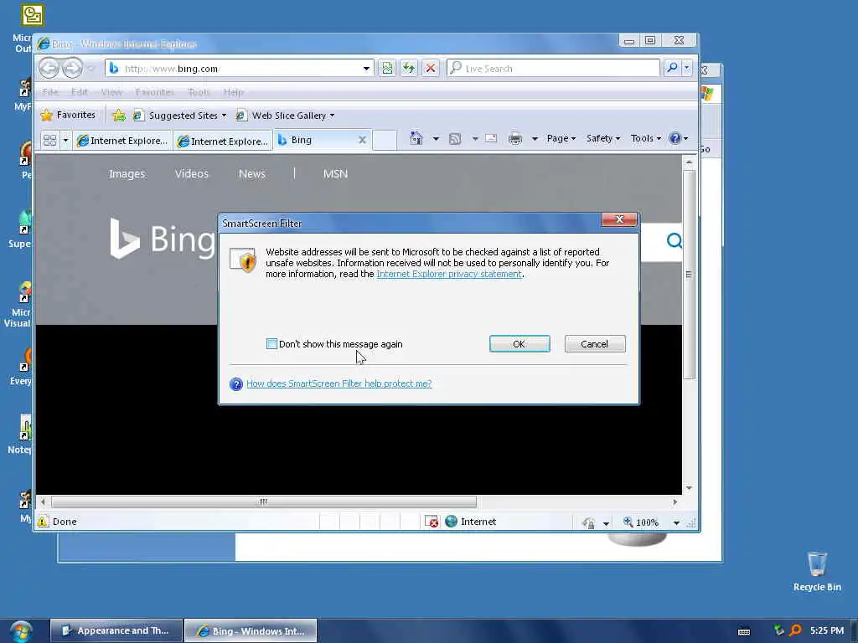Open Internet Explorer privacy statement link

tap(449, 274)
